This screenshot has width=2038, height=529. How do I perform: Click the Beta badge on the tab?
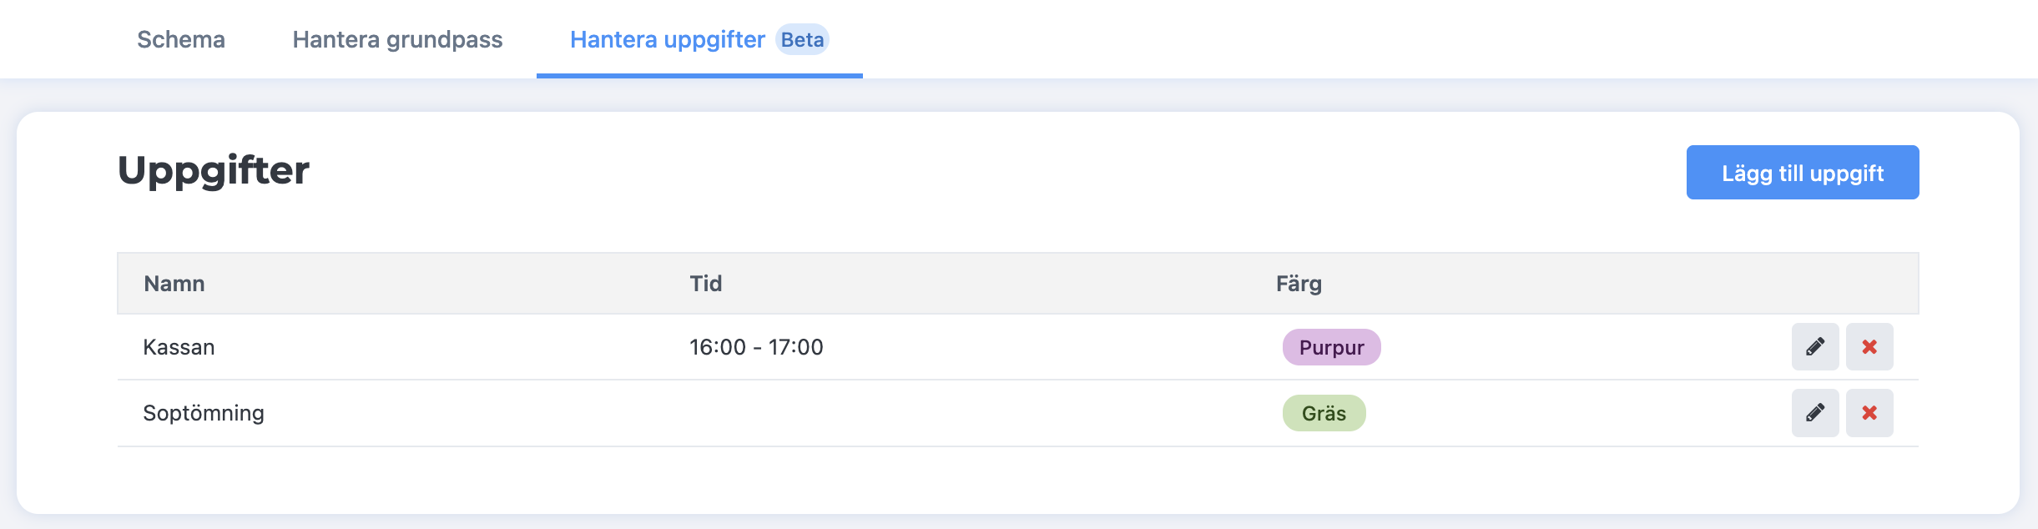802,39
